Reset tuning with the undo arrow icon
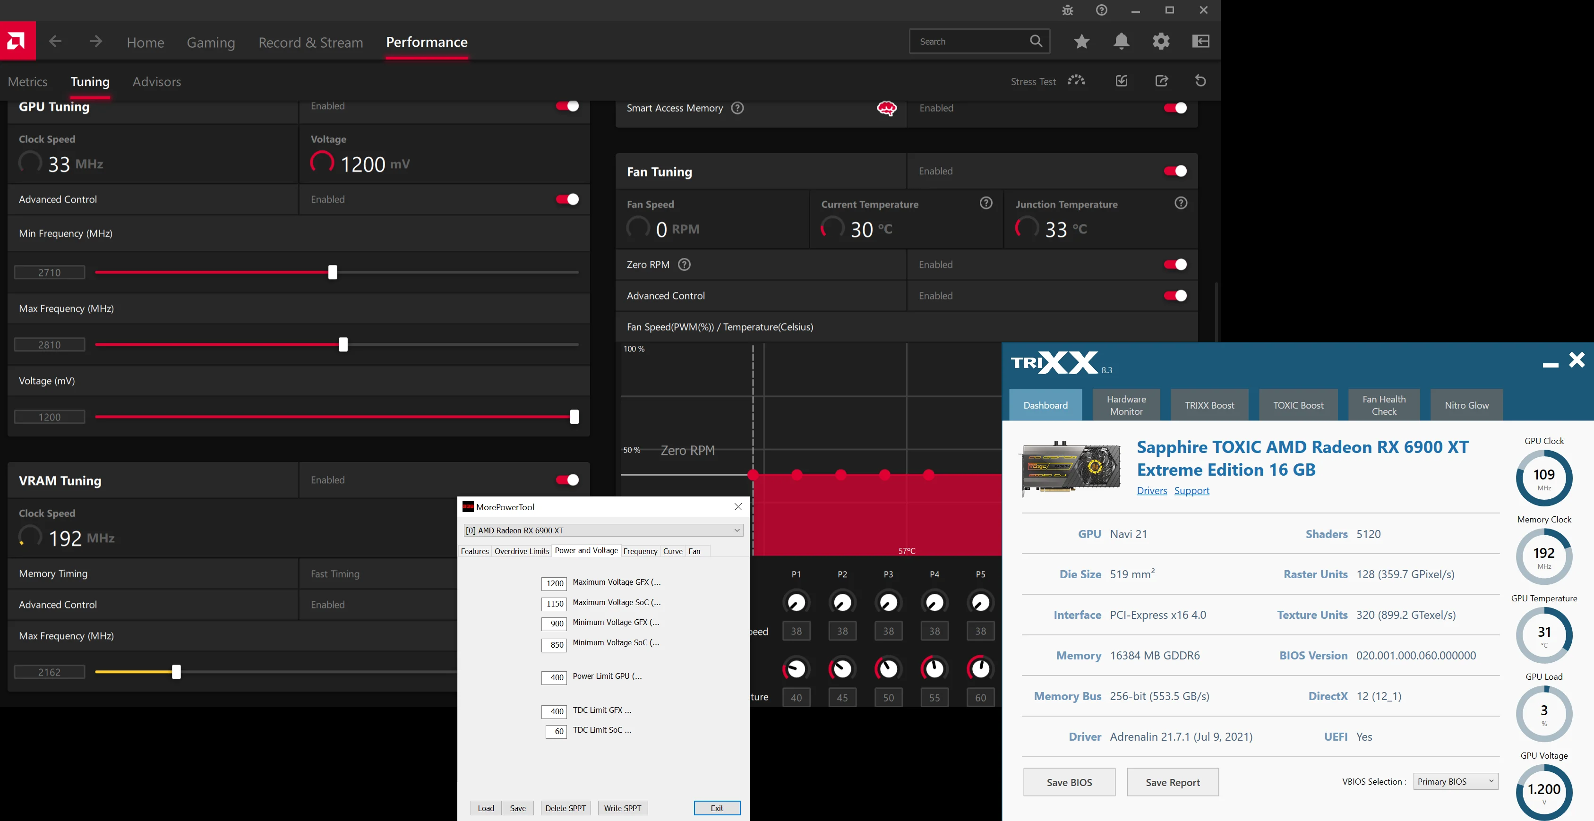The width and height of the screenshot is (1594, 821). coord(1200,80)
